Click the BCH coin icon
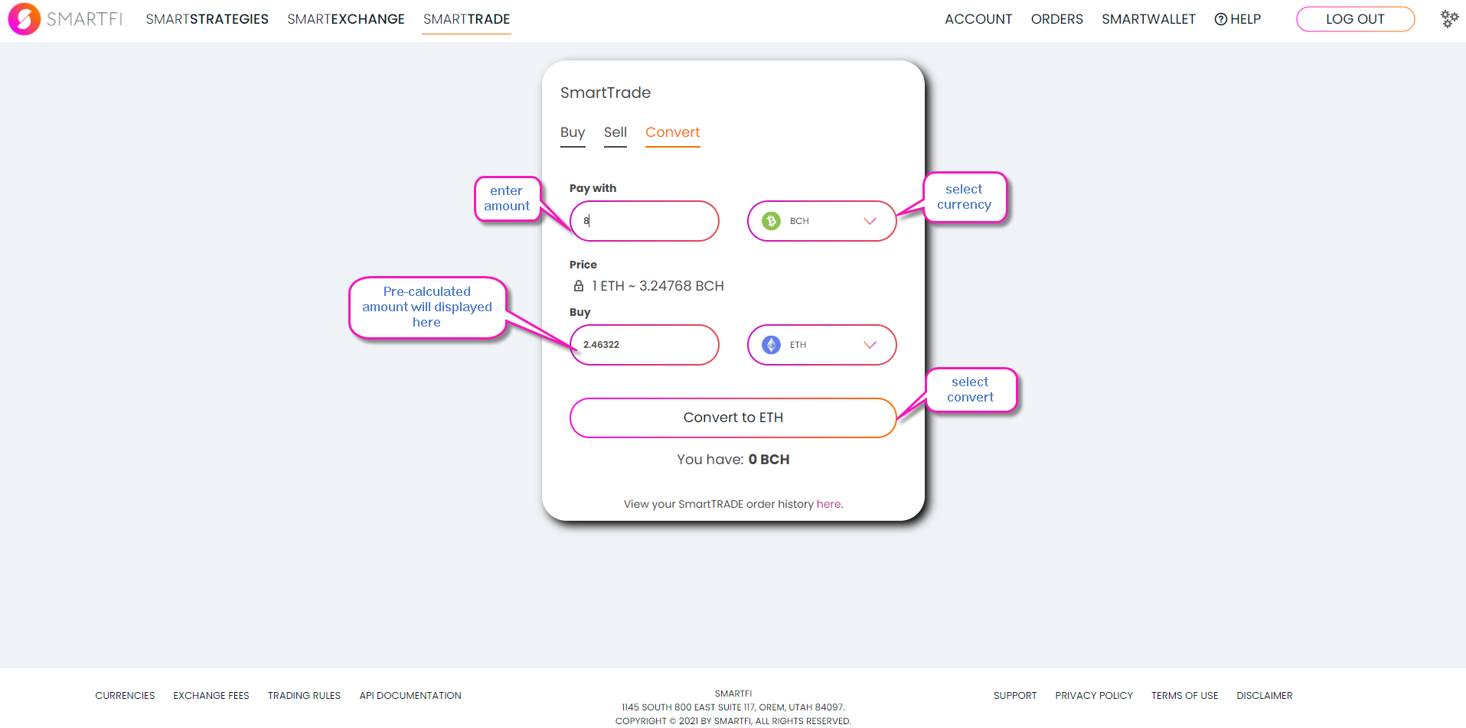Viewport: 1466px width, 728px height. coord(771,221)
